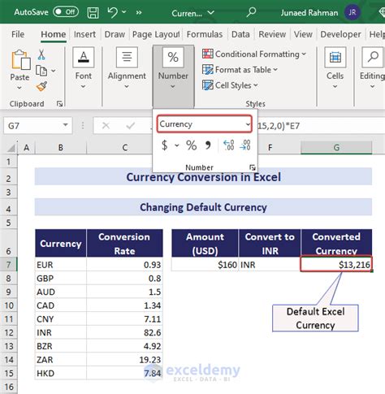Go to the Page Layout tab
385x394 pixels.
tap(156, 34)
